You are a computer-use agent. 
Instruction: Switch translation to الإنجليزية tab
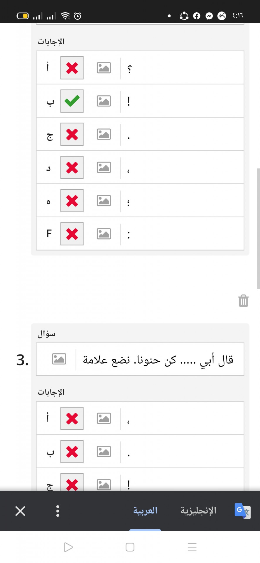pyautogui.click(x=198, y=511)
